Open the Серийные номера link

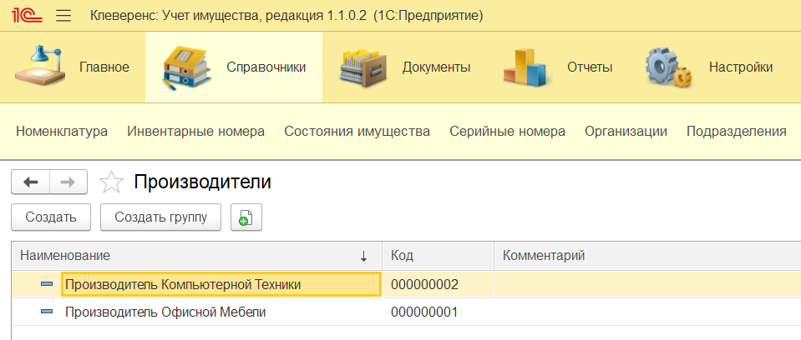coord(507,132)
